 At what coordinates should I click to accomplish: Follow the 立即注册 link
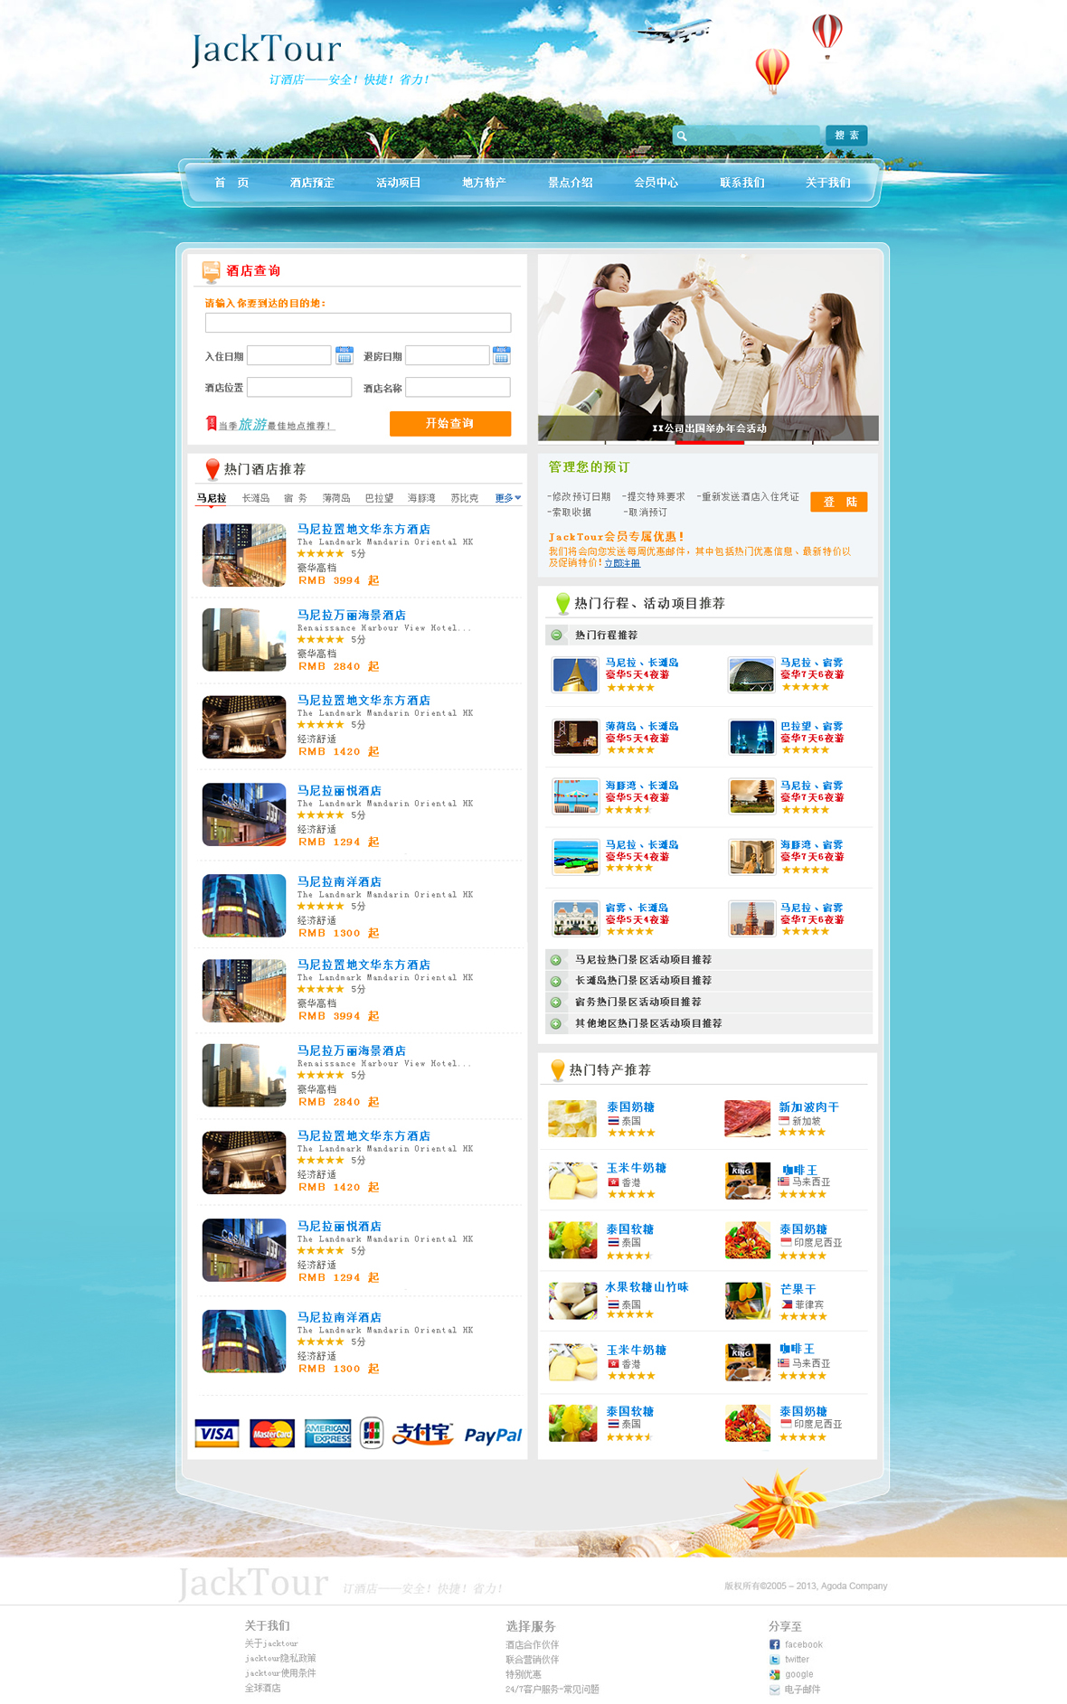(622, 563)
